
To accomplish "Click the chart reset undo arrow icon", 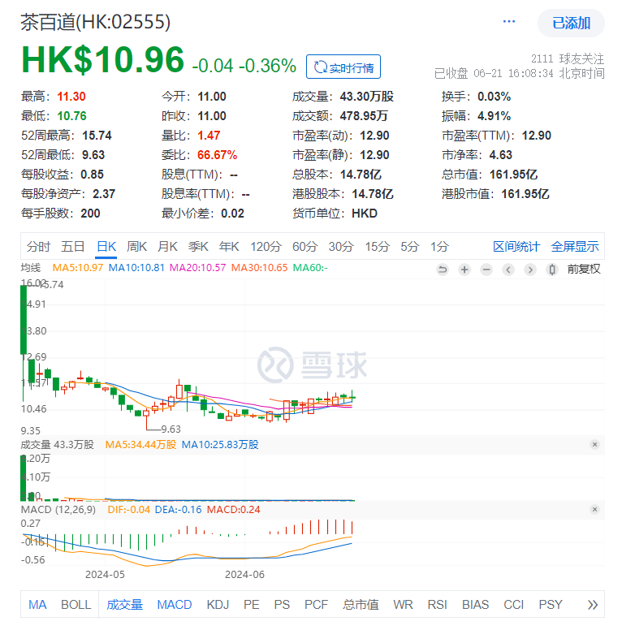I will (x=443, y=270).
